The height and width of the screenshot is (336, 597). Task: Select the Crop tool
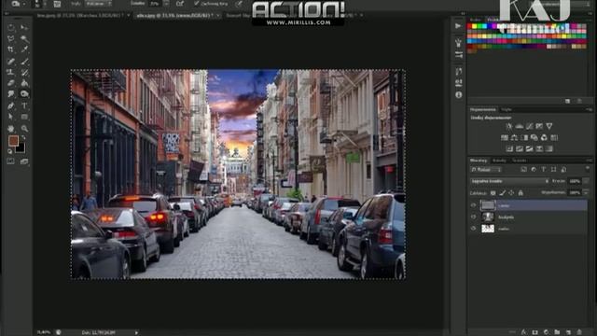[11, 49]
